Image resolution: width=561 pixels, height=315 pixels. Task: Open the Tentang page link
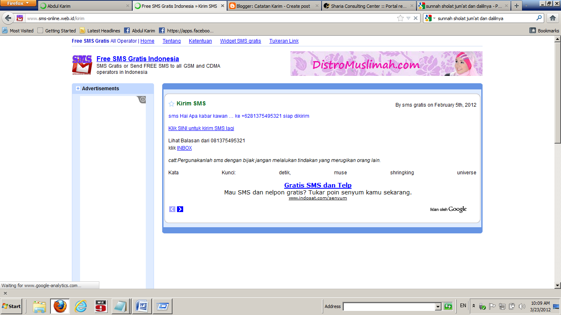[x=172, y=41]
